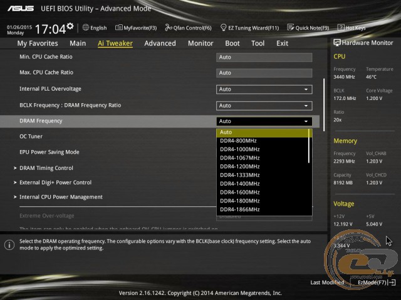Screen dimensions: 401x300
Task: Click the 01/26/2015 date text
Action: [19, 27]
